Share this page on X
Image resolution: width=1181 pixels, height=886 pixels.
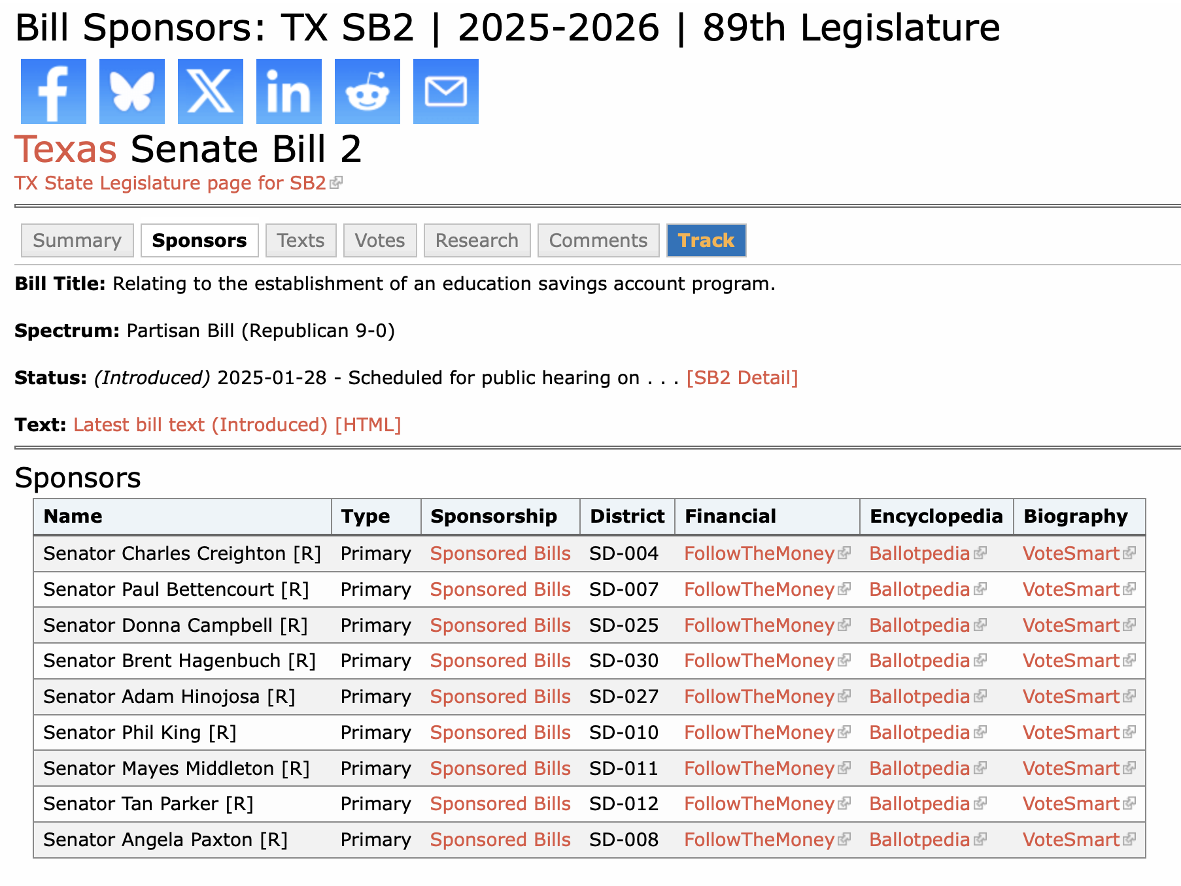[x=211, y=91]
